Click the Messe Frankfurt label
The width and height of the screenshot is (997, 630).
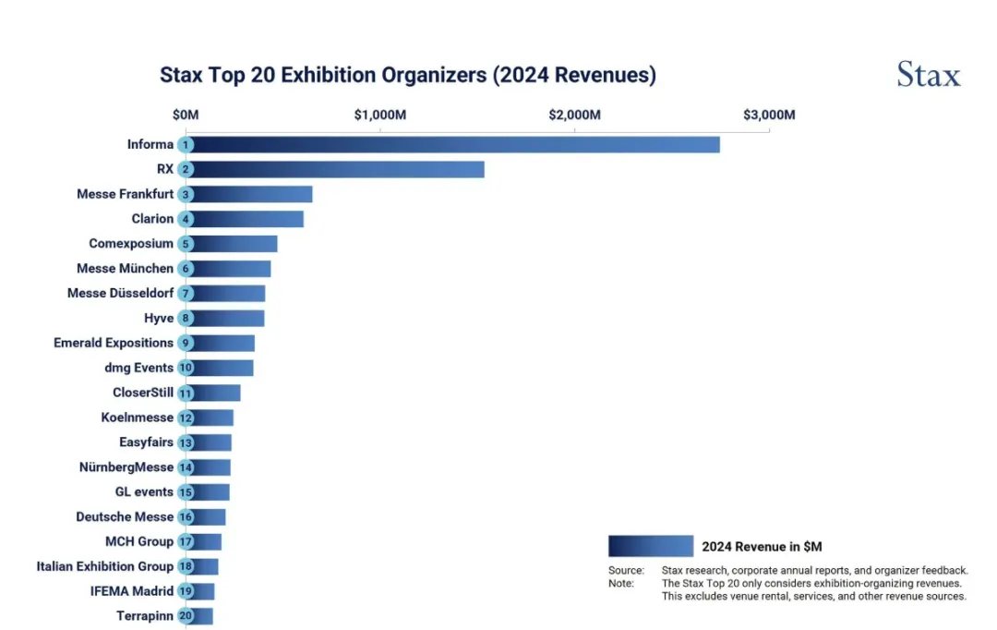[126, 194]
